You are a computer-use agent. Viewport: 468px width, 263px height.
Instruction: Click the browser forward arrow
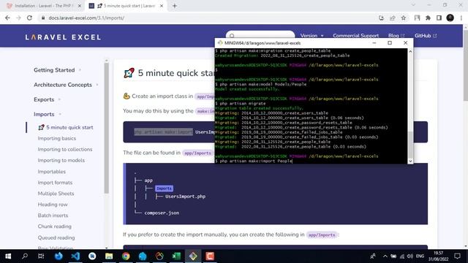click(18, 18)
